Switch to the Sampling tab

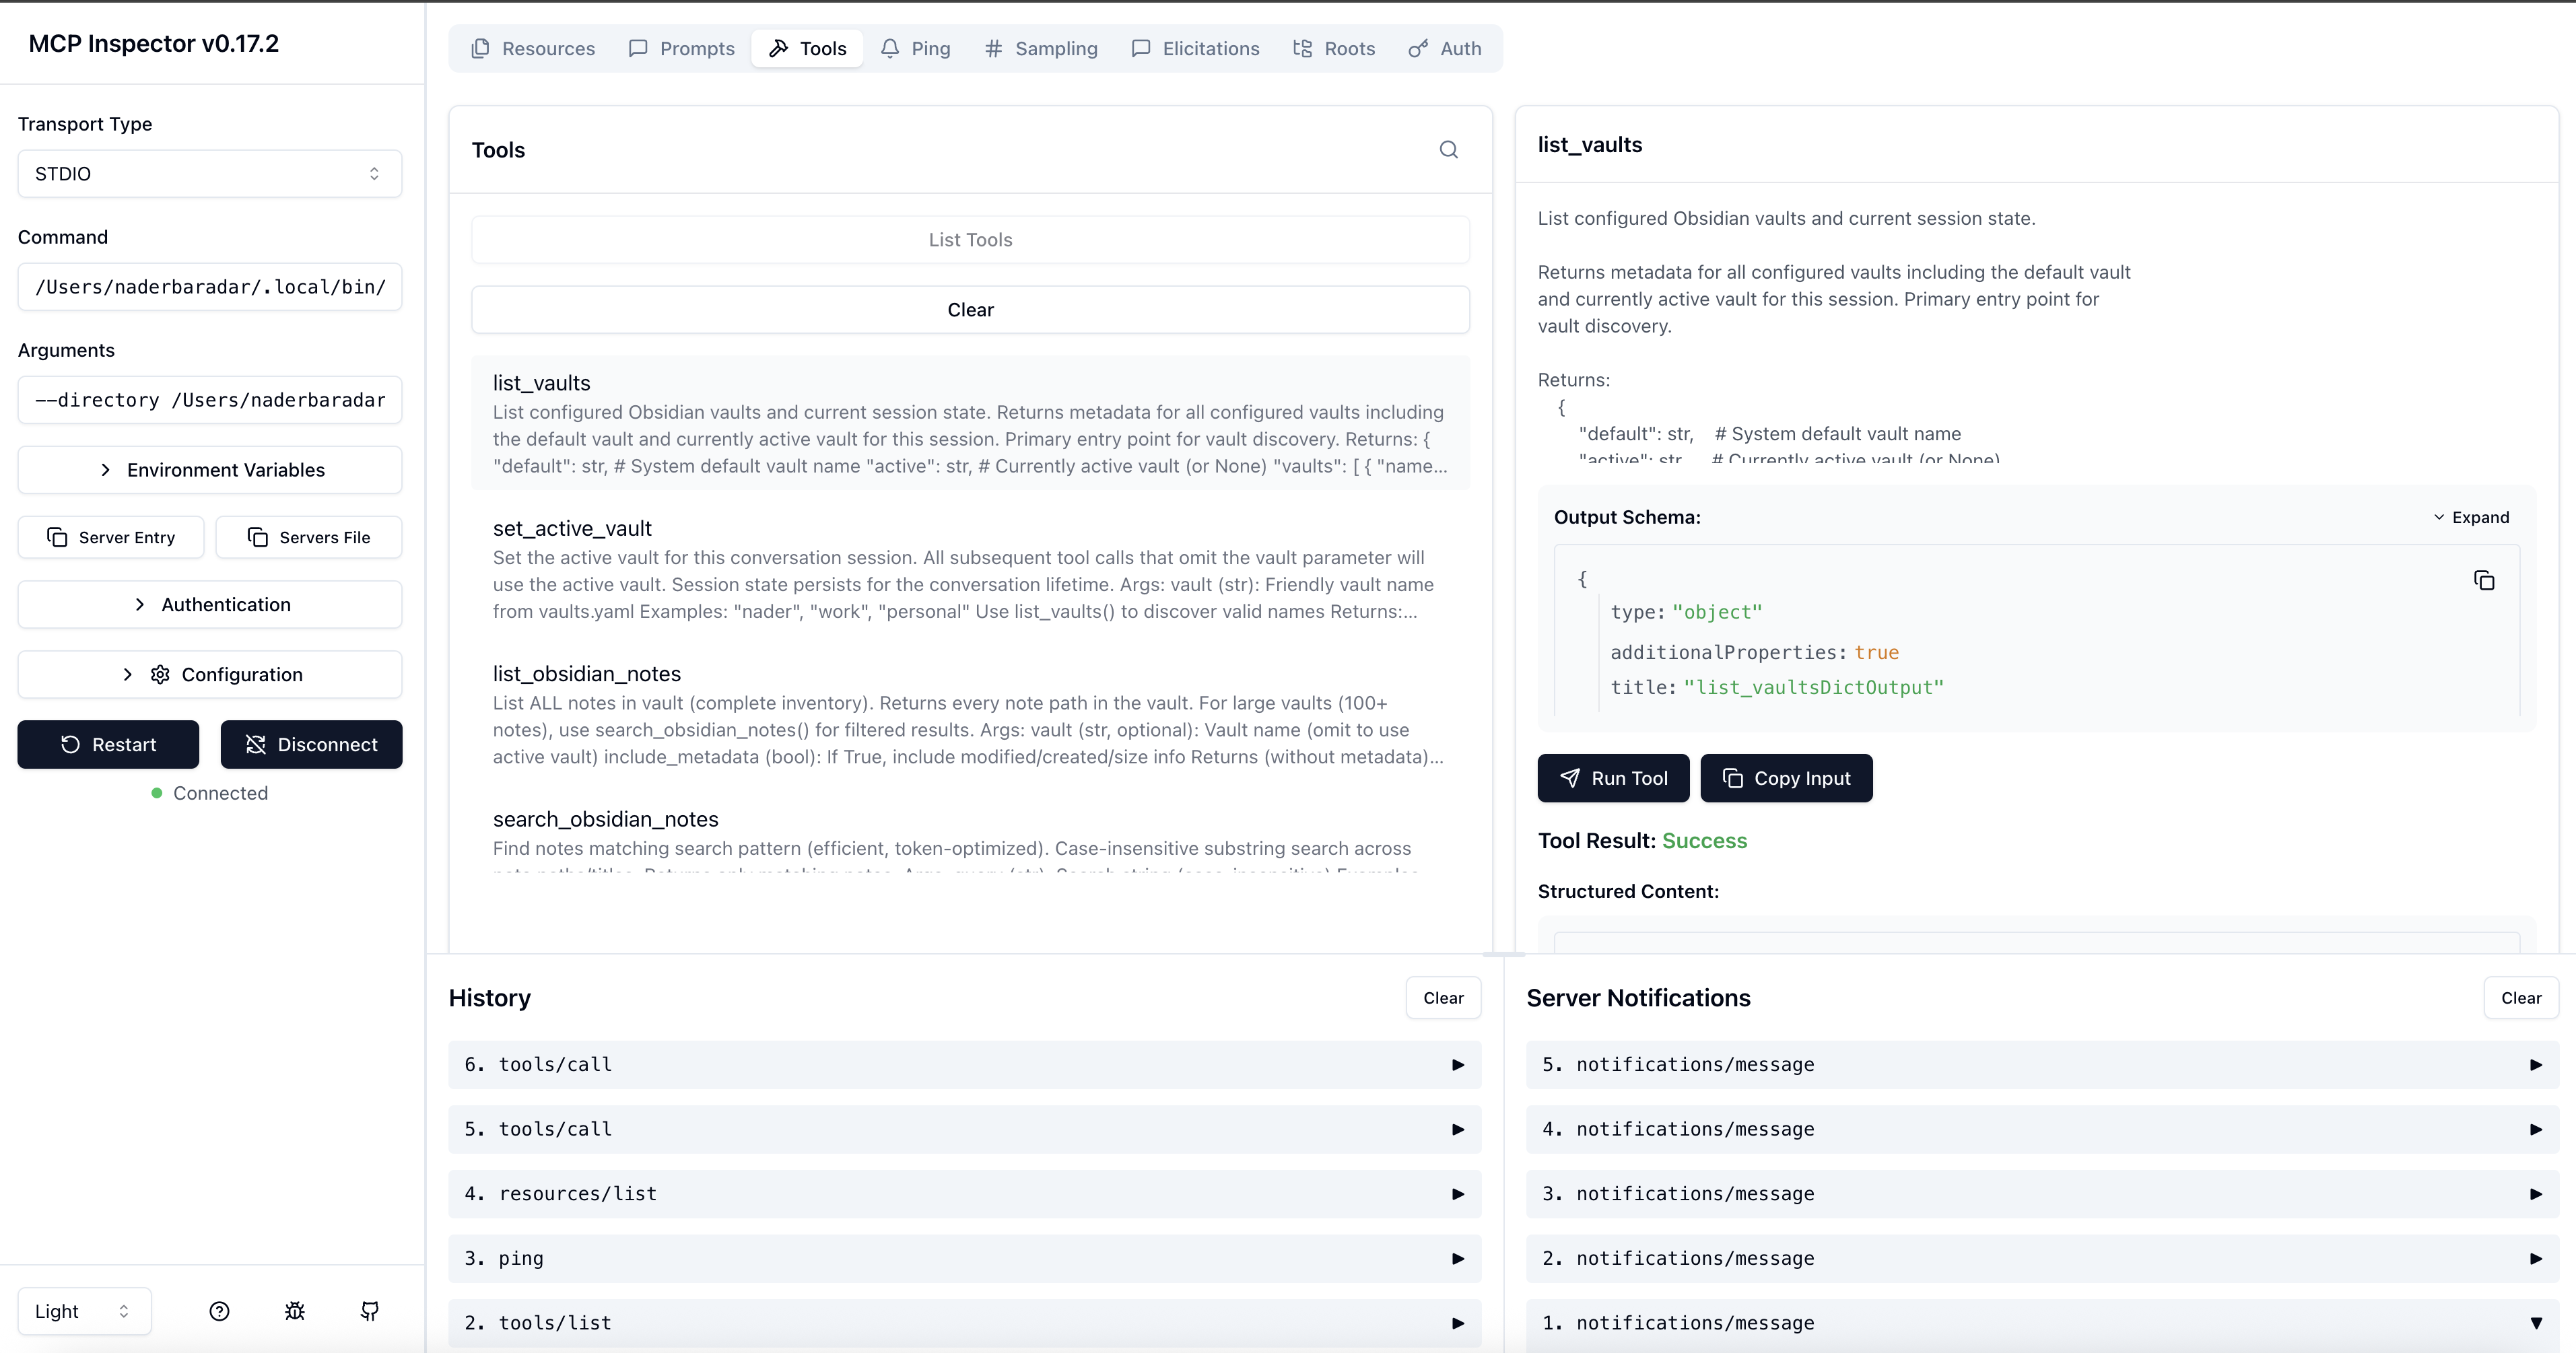[1041, 49]
